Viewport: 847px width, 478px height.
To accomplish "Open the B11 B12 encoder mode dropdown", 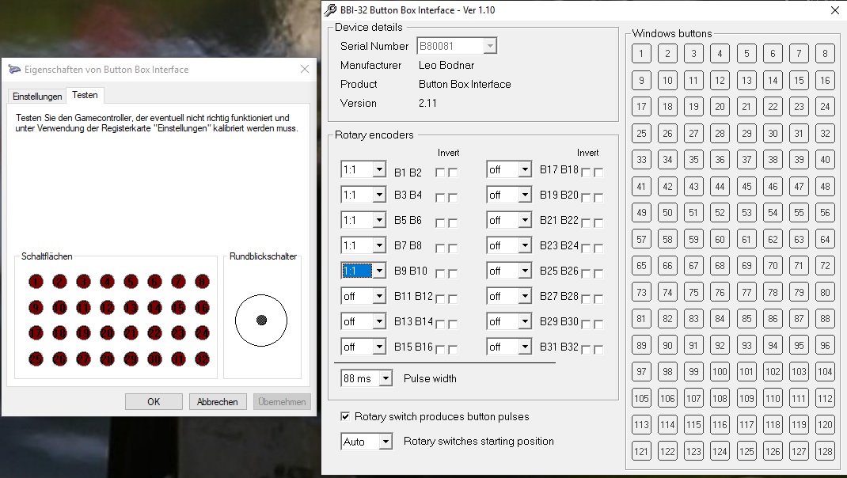I will pyautogui.click(x=378, y=296).
